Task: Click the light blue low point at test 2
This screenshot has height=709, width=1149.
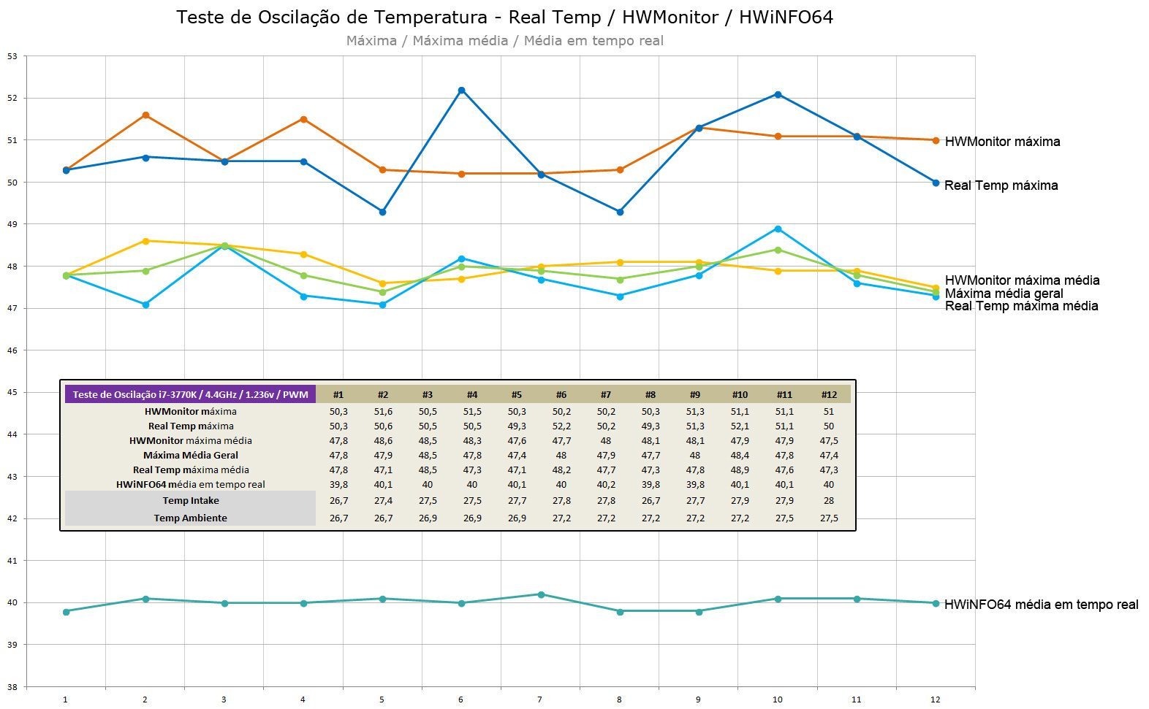Action: click(145, 304)
